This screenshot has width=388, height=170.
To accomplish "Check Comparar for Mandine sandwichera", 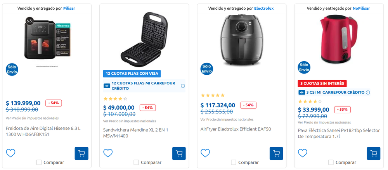I will coord(136,162).
